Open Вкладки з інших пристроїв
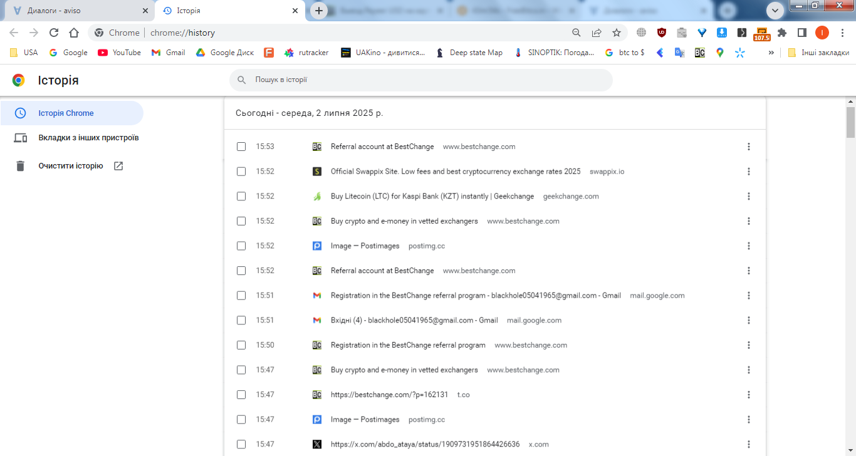 pos(88,138)
